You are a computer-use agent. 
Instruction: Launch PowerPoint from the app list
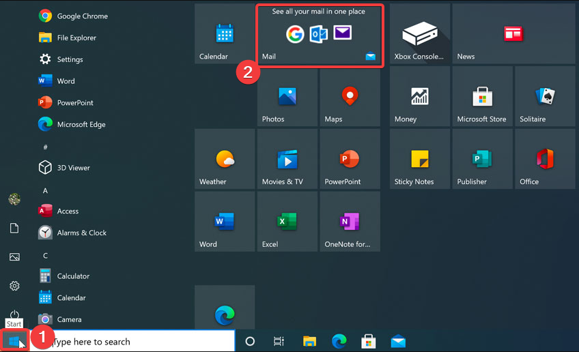tap(66, 102)
